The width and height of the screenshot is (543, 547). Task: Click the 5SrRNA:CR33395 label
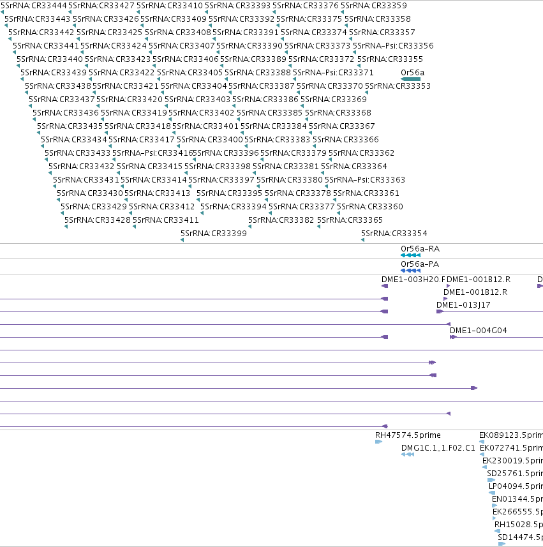229,193
